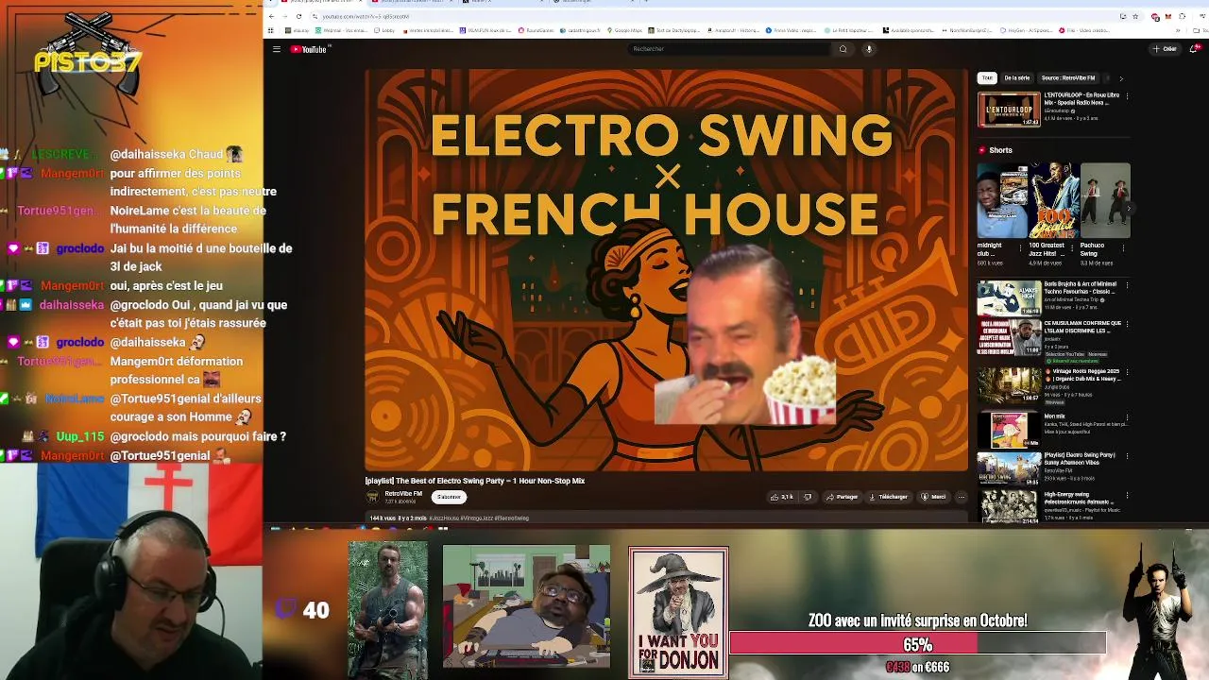The width and height of the screenshot is (1209, 680).
Task: Click the browser address bar URL
Action: pyautogui.click(x=366, y=16)
